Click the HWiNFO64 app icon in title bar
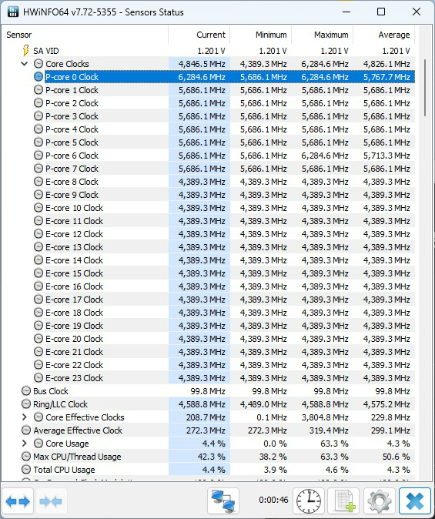This screenshot has width=435, height=519. click(x=12, y=12)
